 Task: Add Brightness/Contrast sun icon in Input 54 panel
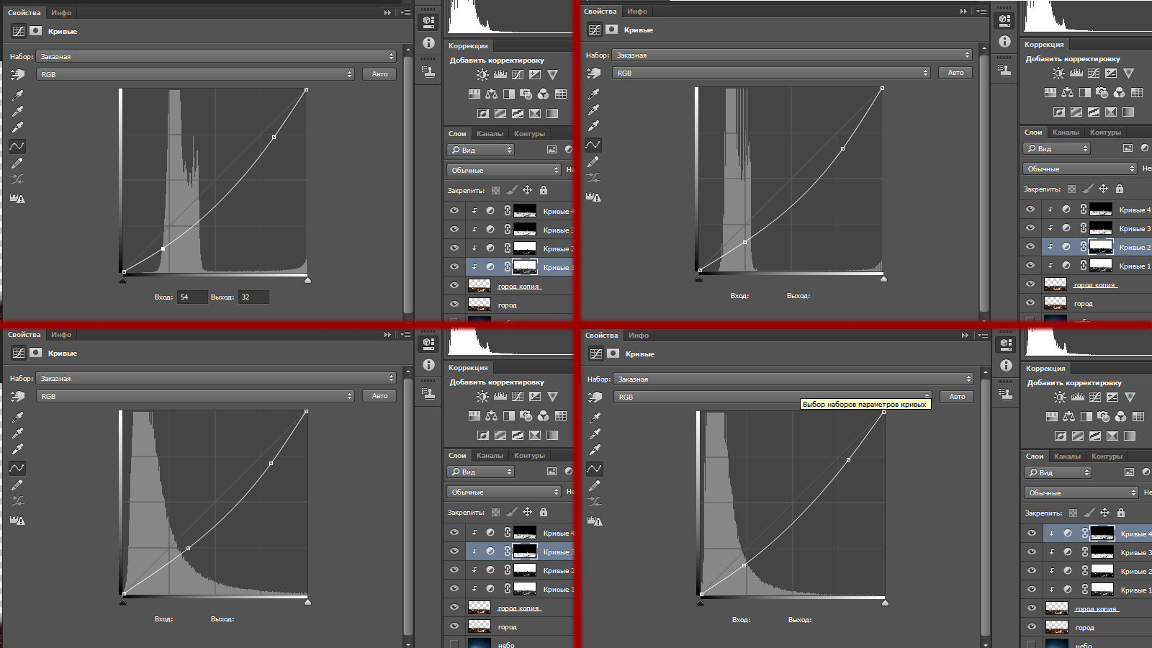click(x=482, y=74)
